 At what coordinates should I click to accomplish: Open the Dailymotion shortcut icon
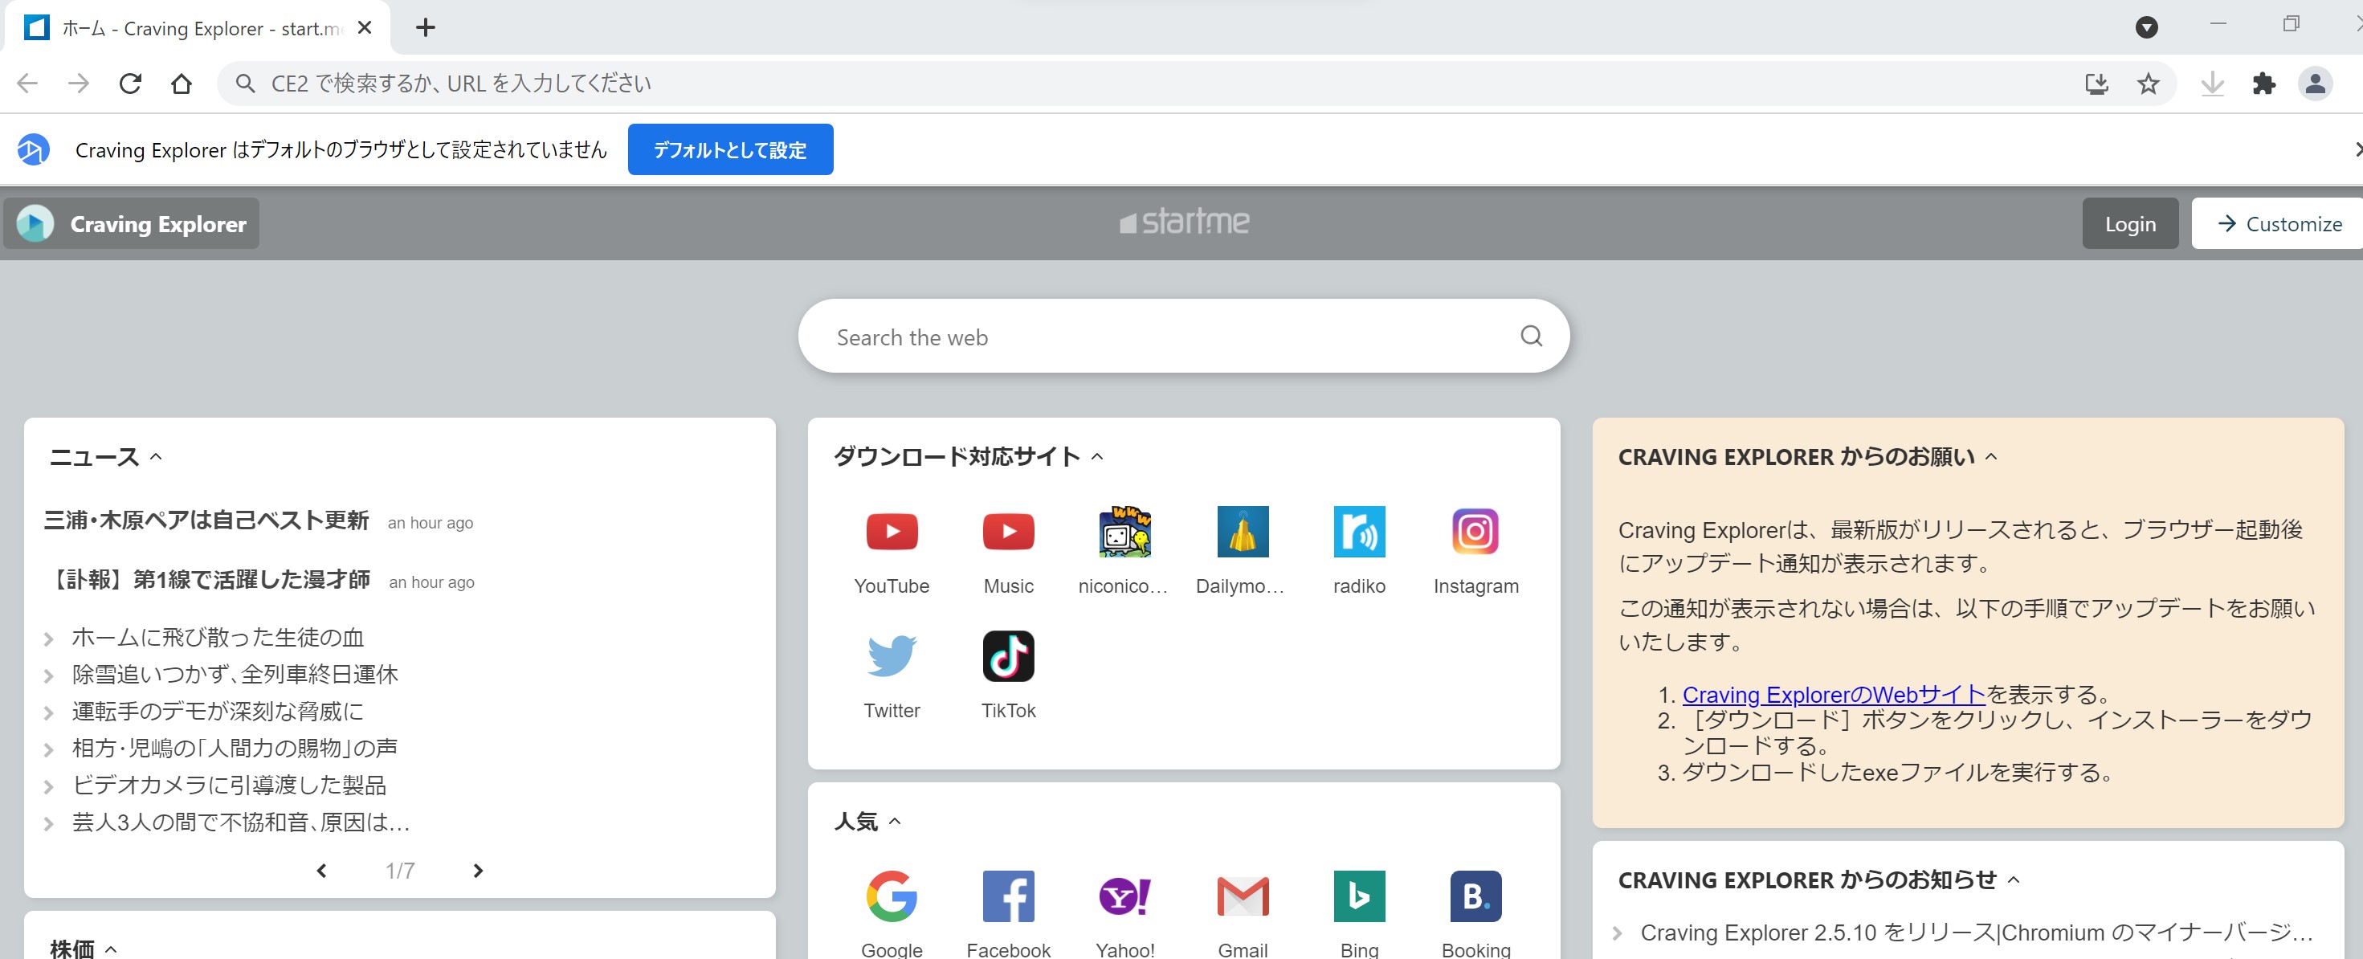pyautogui.click(x=1242, y=532)
